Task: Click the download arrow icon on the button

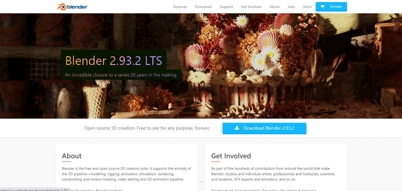Action: click(237, 128)
